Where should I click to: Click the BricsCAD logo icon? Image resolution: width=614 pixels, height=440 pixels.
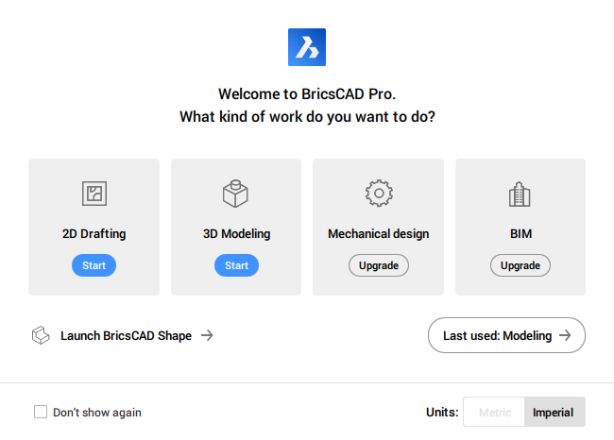point(306,46)
